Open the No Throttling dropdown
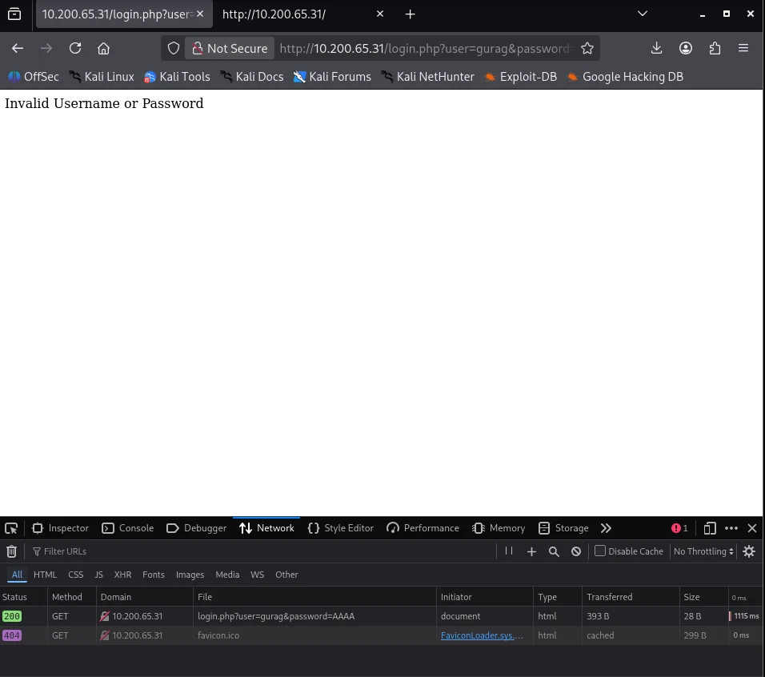This screenshot has width=765, height=677. pyautogui.click(x=703, y=551)
